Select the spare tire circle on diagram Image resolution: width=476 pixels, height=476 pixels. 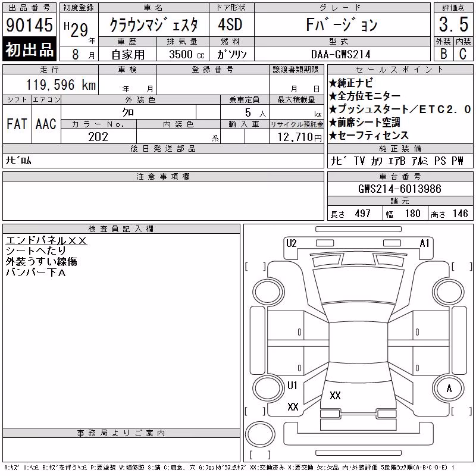click(260, 434)
